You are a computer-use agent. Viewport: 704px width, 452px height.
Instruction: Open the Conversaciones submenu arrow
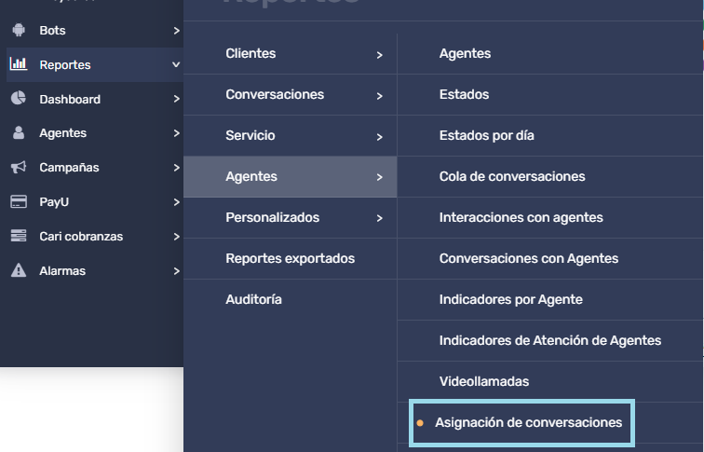379,96
